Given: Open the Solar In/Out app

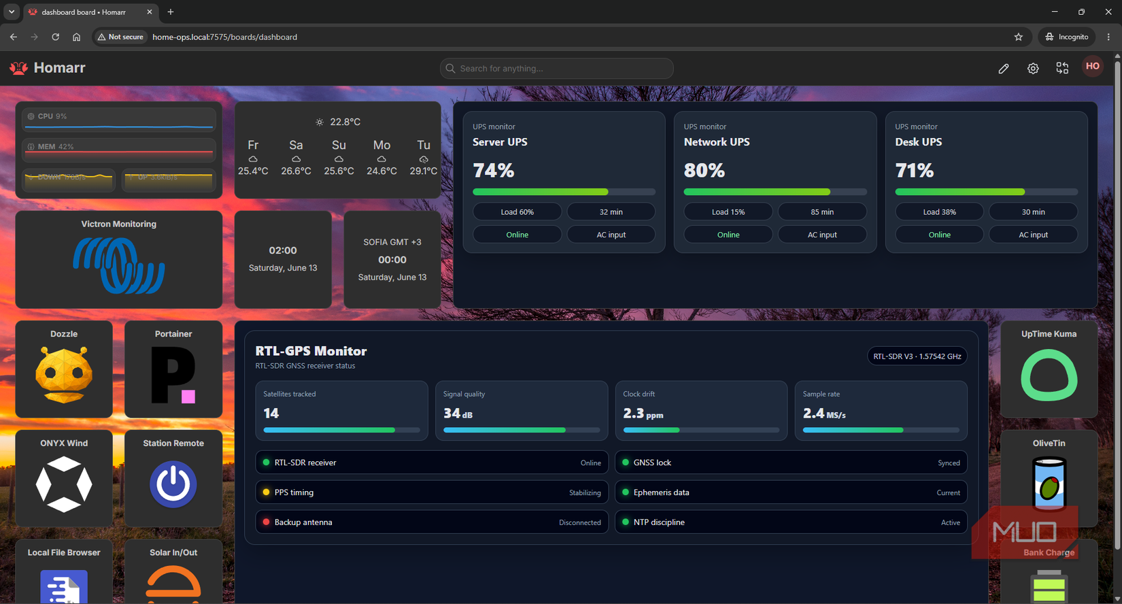Looking at the screenshot, I should [173, 571].
